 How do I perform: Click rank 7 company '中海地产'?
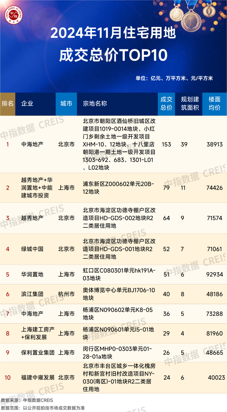(x=32, y=314)
